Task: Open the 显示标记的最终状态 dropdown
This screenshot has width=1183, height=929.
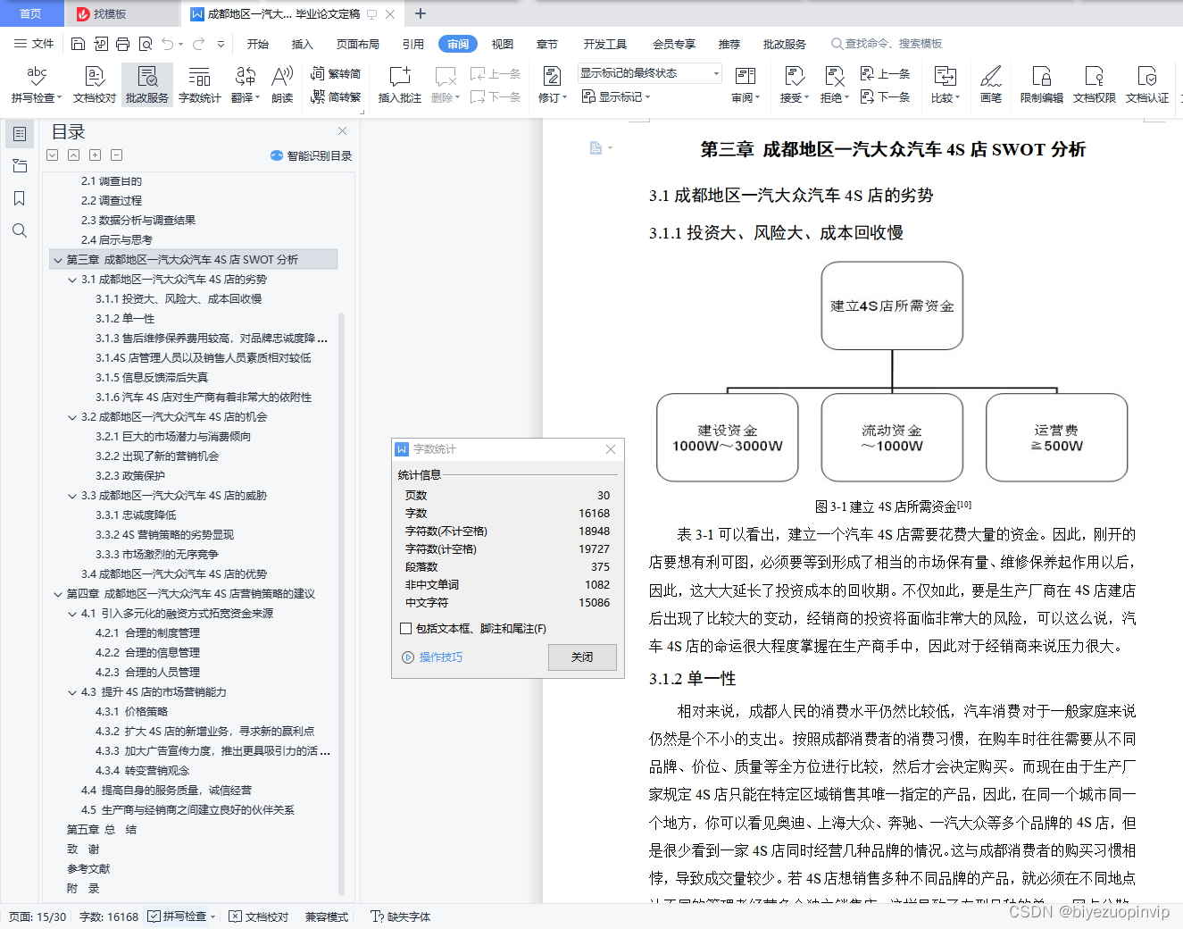Action: point(649,73)
